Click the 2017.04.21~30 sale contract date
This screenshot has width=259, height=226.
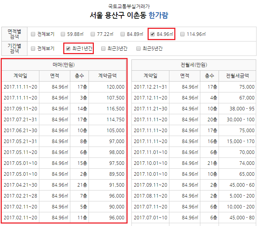[20, 185]
